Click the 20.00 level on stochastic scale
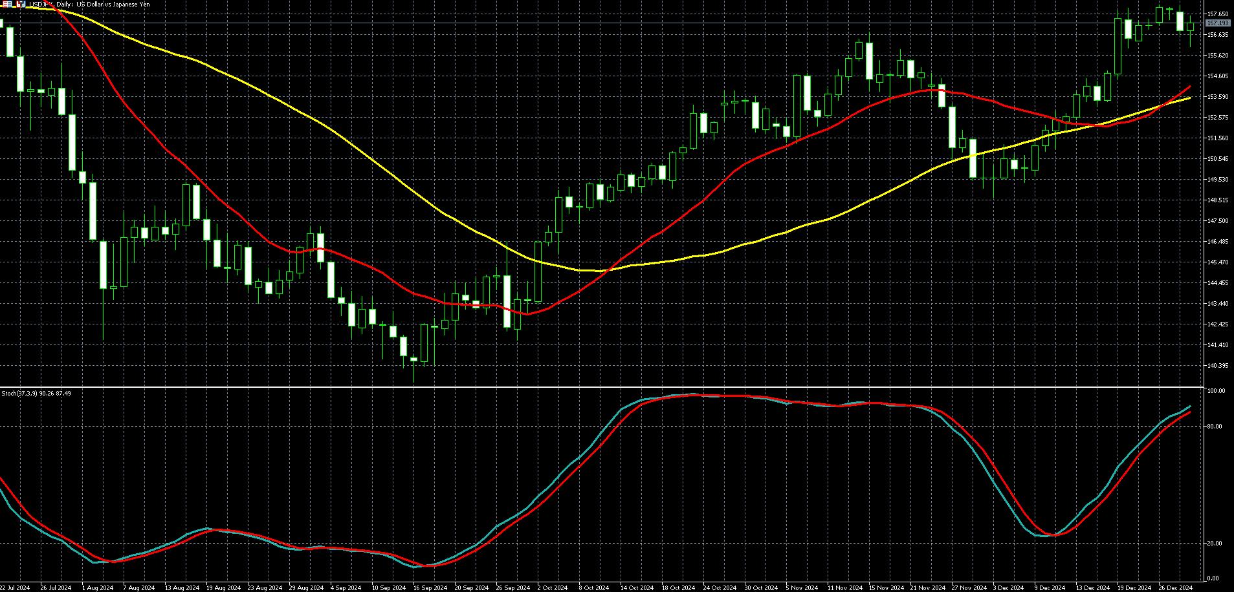This screenshot has height=592, width=1234. pos(1215,544)
